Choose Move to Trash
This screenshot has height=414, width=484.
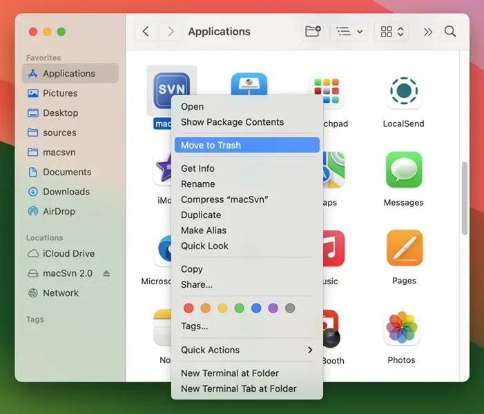247,145
